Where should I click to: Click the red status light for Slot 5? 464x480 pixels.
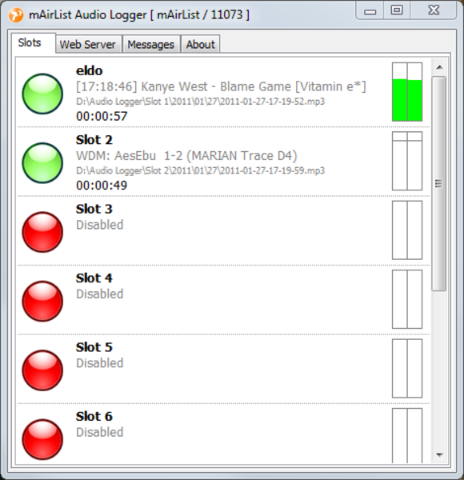42,370
